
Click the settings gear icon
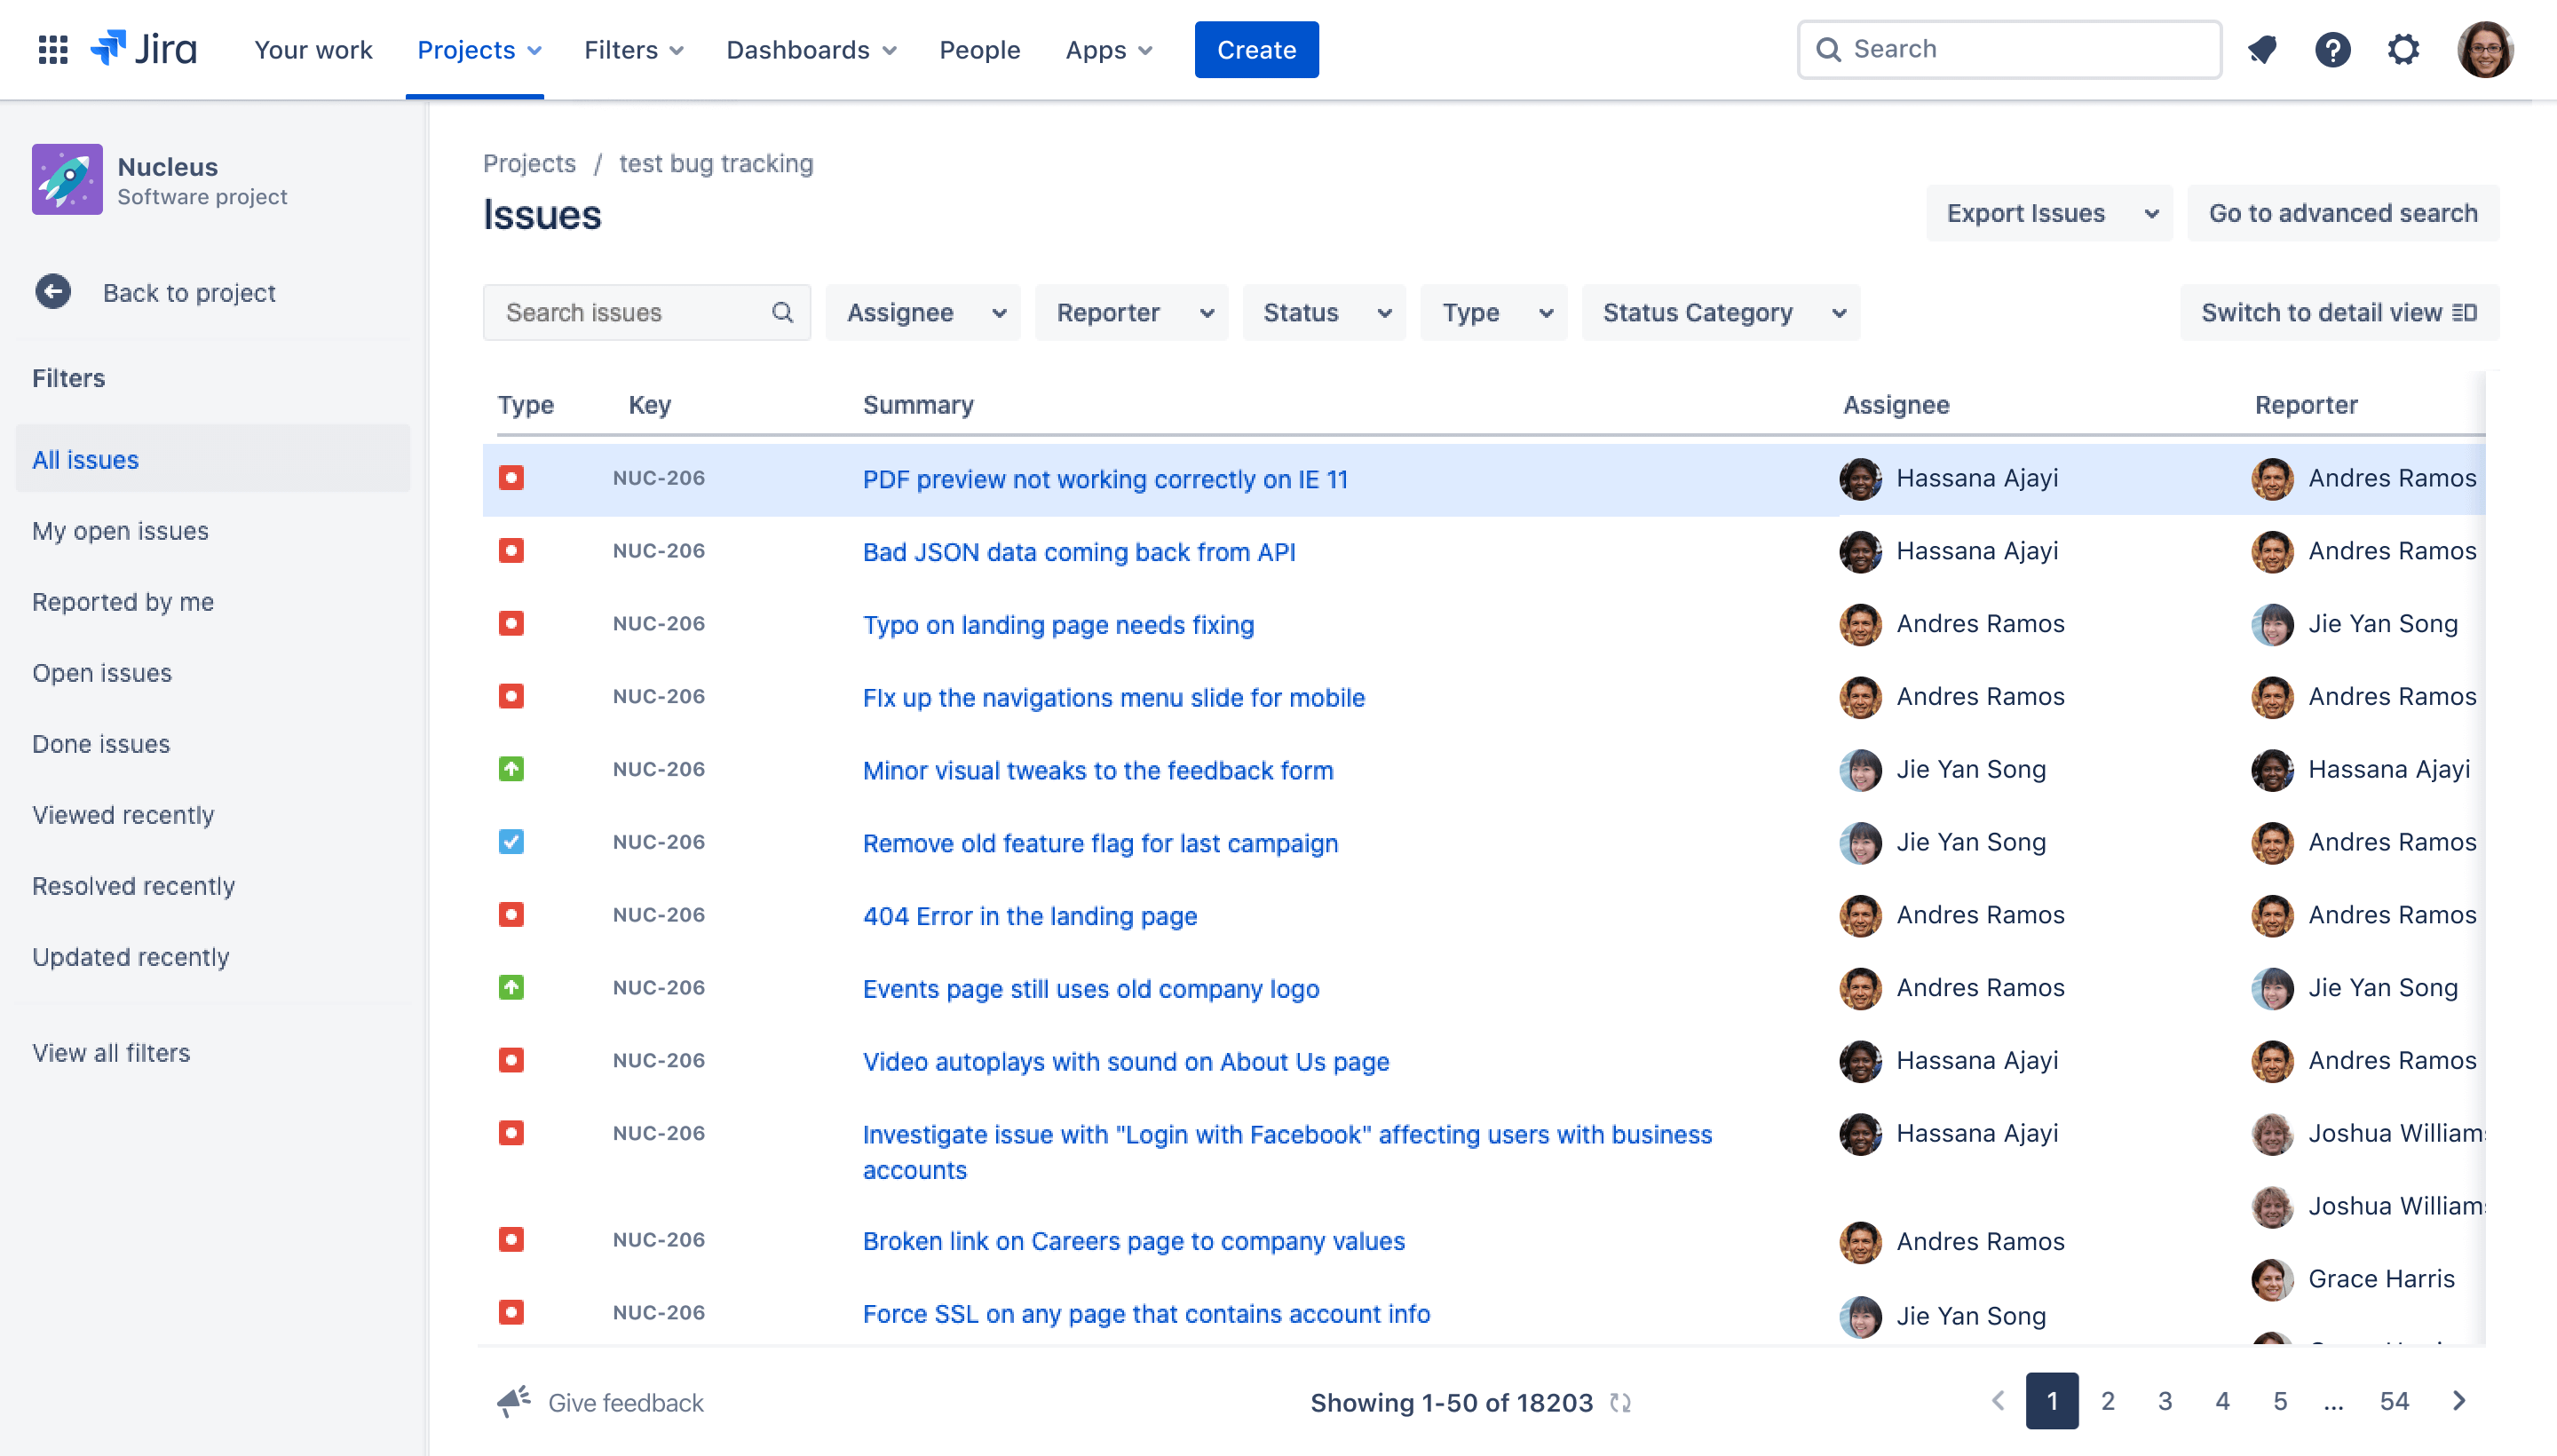(2404, 47)
